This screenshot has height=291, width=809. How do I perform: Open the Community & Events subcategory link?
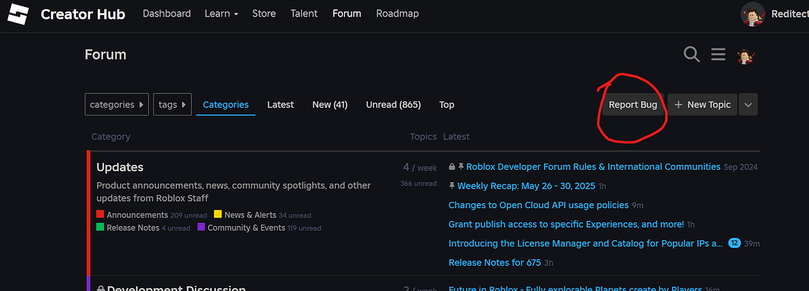tap(246, 228)
